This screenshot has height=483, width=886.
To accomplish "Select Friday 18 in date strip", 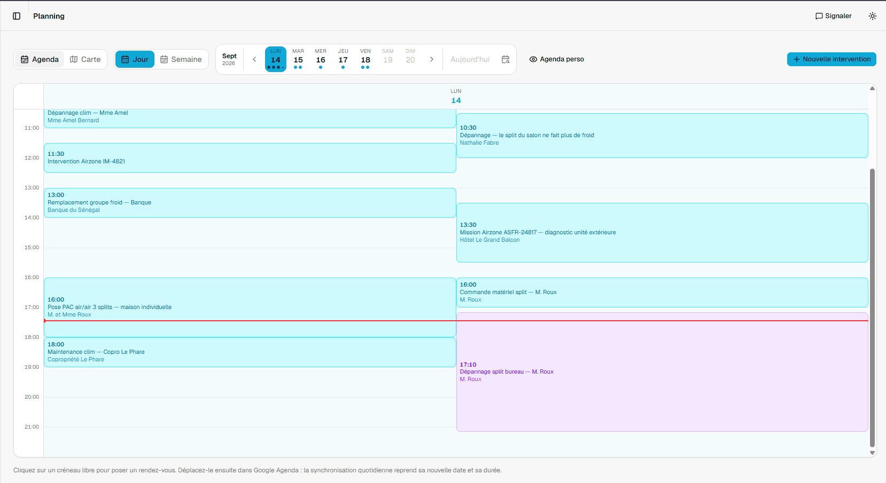I will [366, 59].
